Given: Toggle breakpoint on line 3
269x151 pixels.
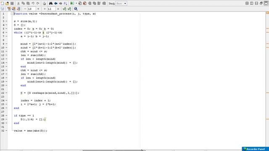Looking at the screenshot, I should pyautogui.click(x=6, y=21).
